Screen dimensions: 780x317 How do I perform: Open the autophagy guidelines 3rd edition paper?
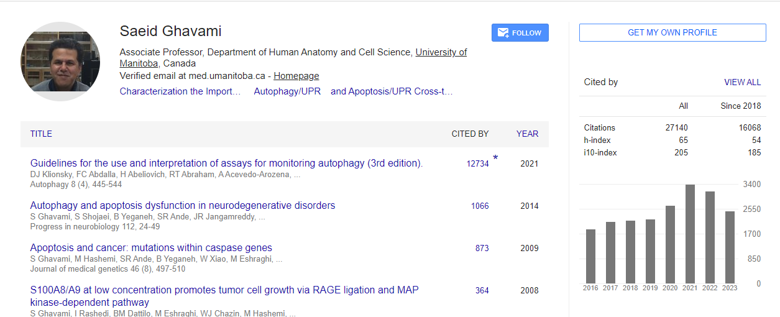point(226,163)
